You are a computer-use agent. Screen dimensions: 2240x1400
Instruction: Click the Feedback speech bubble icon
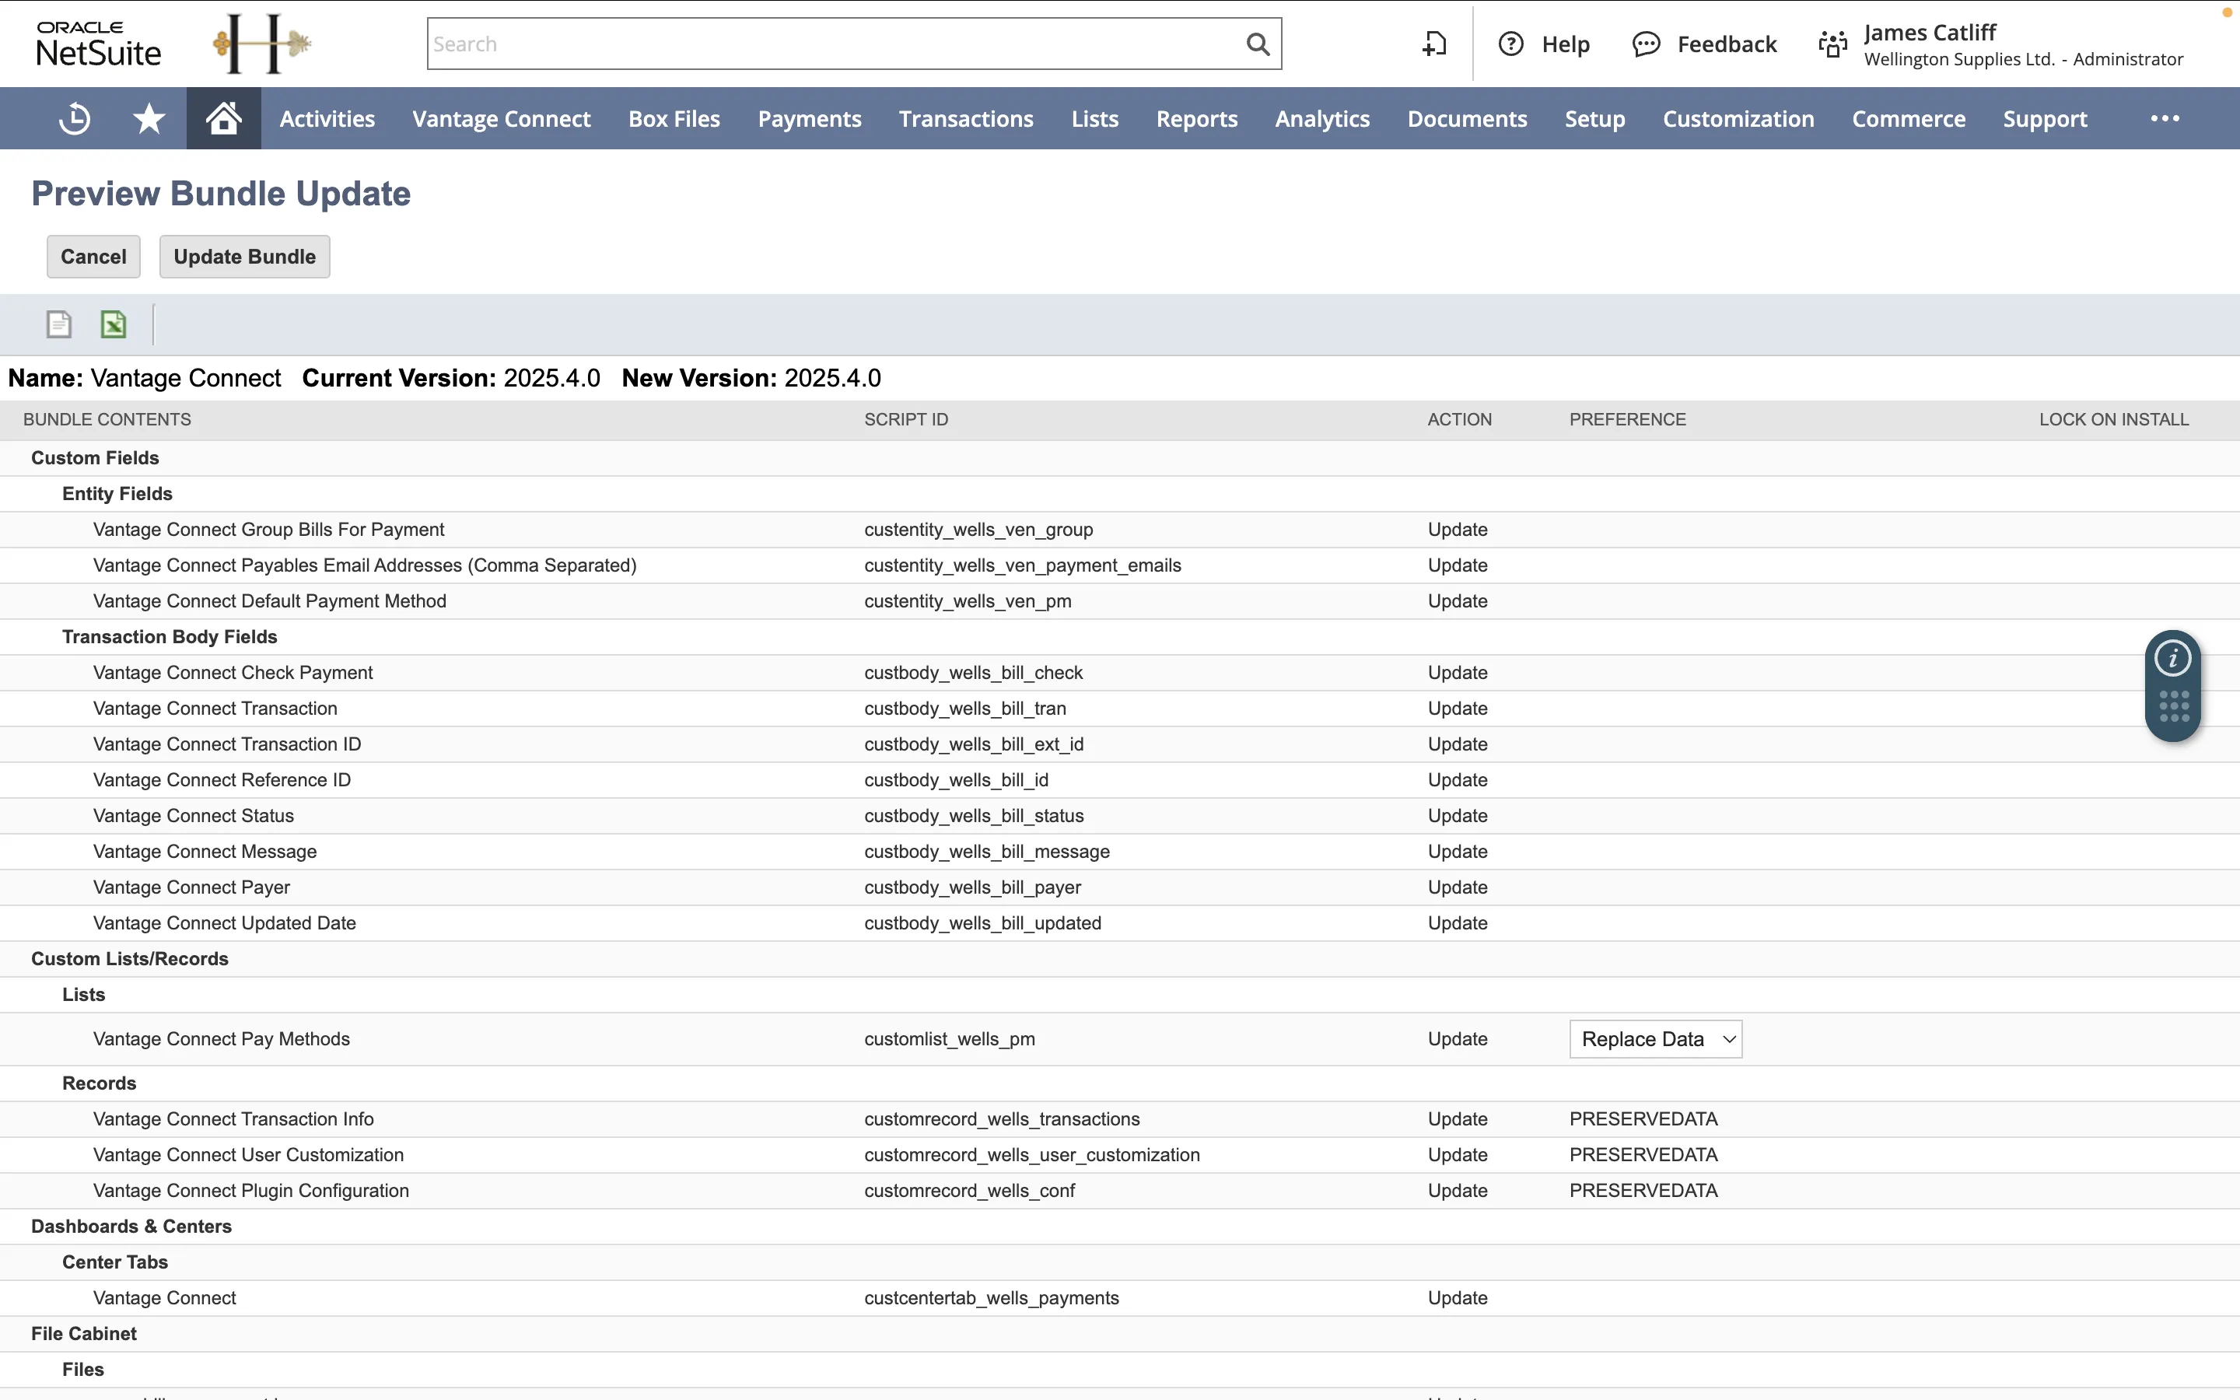point(1646,44)
